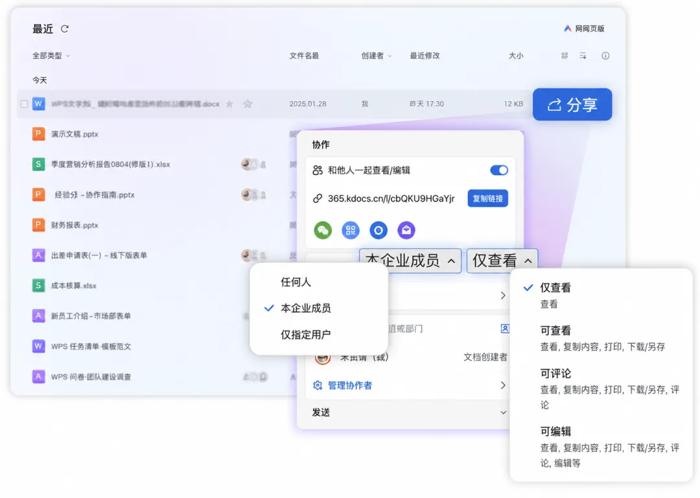The width and height of the screenshot is (700, 498).
Task: Open the QR code share icon
Action: pyautogui.click(x=351, y=230)
